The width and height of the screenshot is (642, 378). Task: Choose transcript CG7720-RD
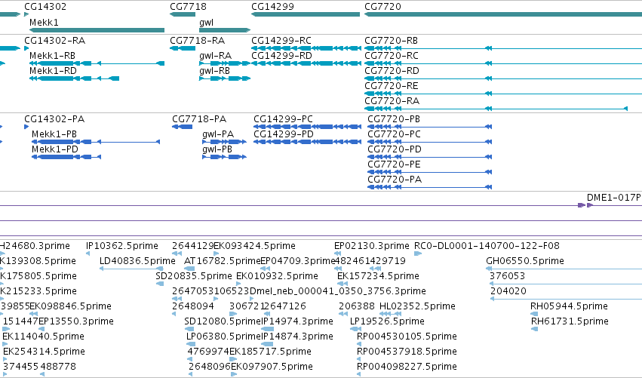pos(392,71)
